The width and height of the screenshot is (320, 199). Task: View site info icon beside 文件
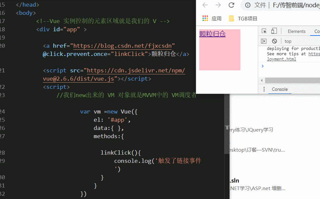(248, 5)
